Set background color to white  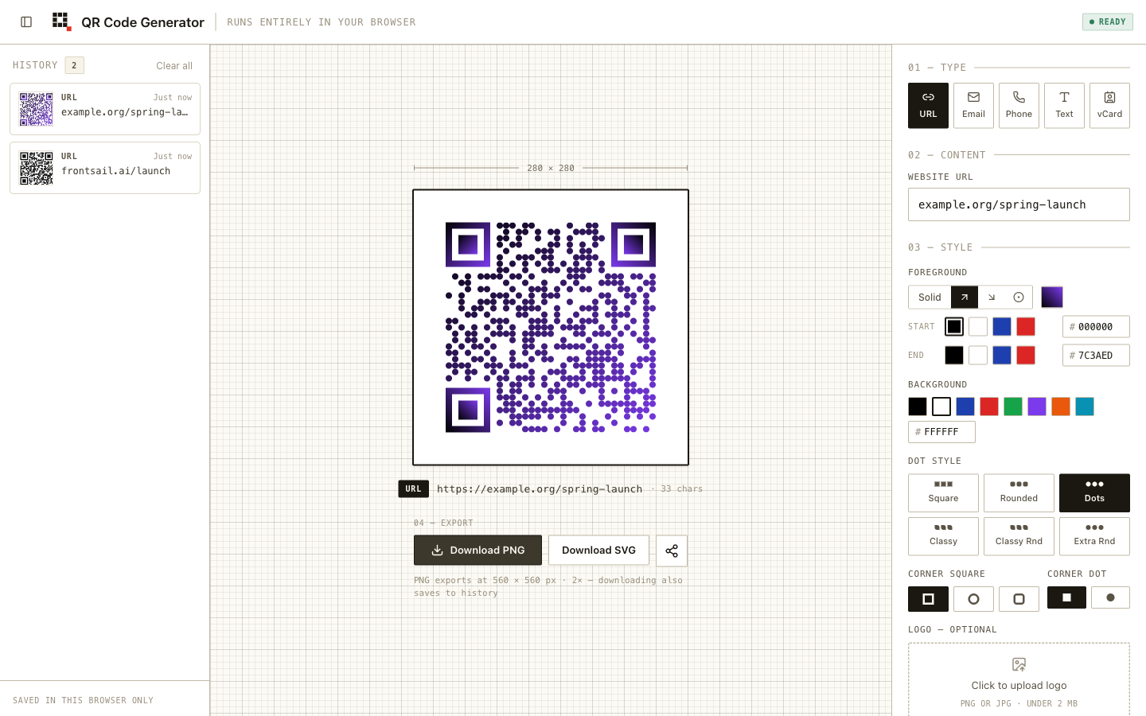coord(941,407)
